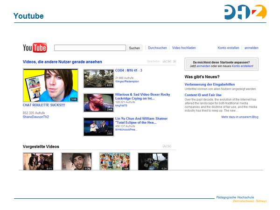Click the '21.660 Aufrufe' view count
The width and height of the screenshot is (280, 210).
(124, 78)
